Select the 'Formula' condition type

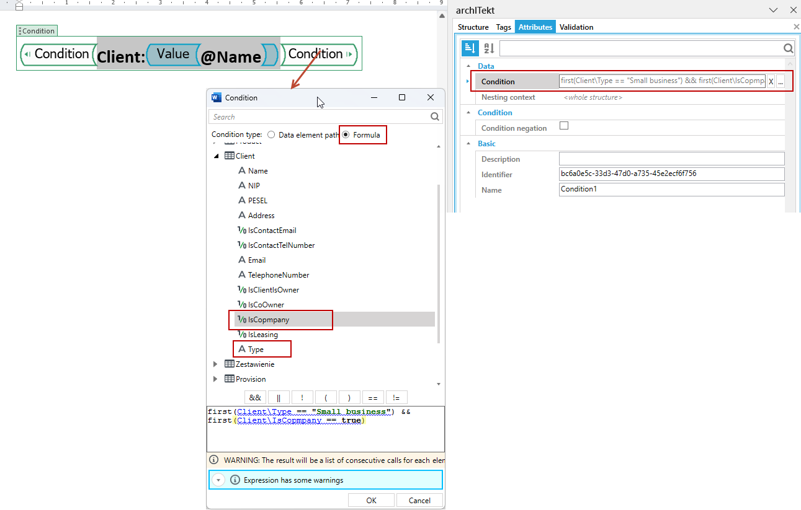click(346, 135)
